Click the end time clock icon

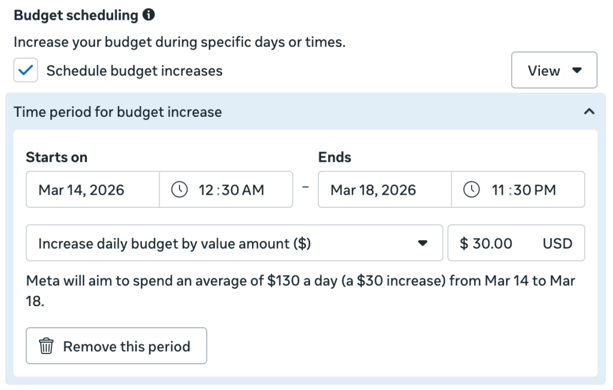tap(472, 190)
